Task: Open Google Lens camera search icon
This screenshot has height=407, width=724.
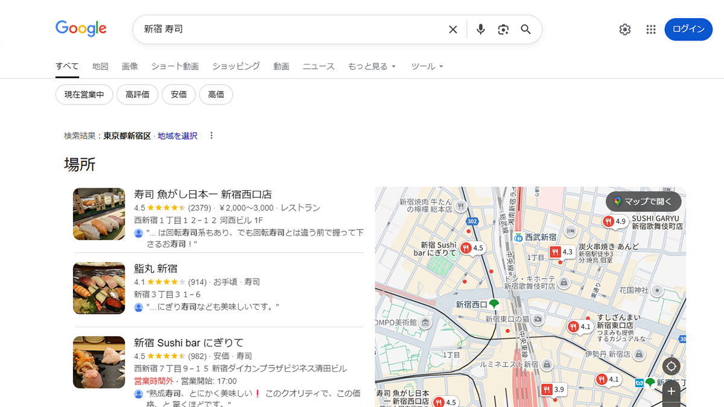Action: click(503, 28)
